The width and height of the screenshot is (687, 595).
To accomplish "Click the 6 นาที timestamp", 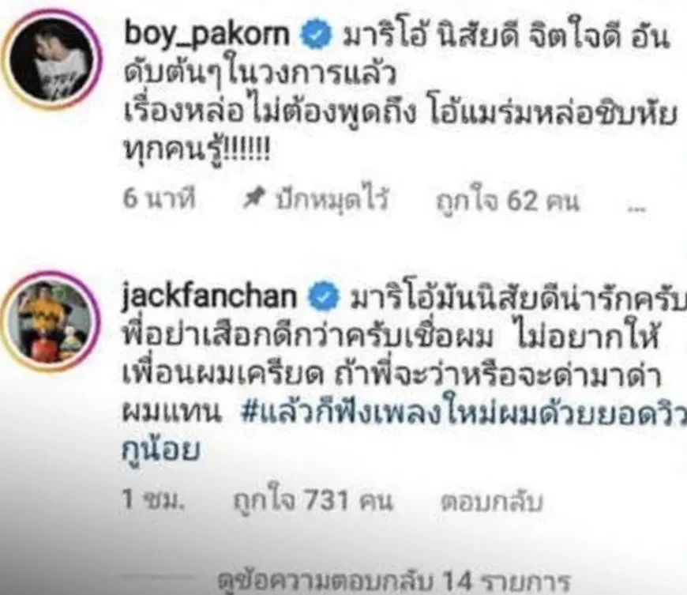I will pyautogui.click(x=159, y=199).
